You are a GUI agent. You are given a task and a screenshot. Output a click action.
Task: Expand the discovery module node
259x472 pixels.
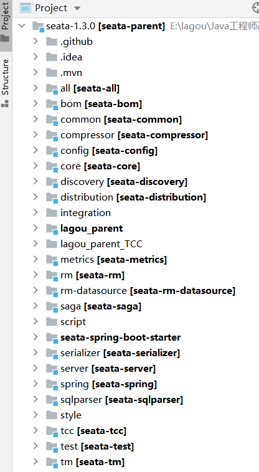point(35,181)
